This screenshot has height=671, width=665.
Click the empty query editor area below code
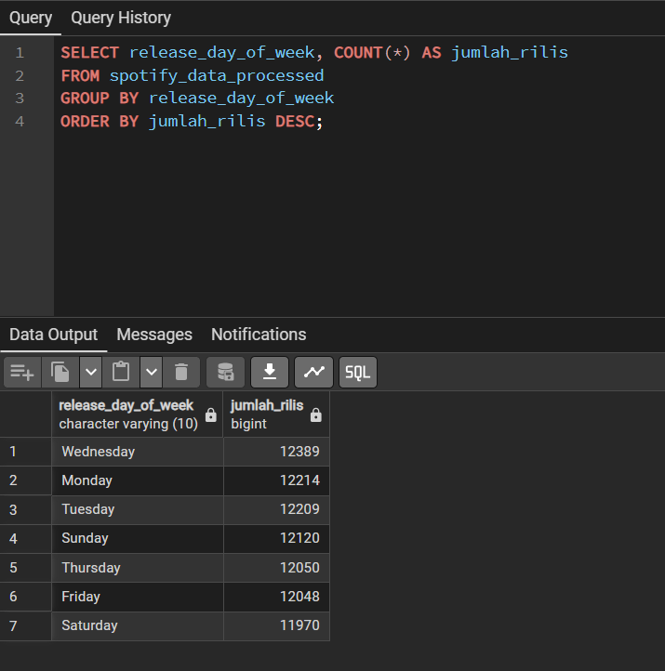[x=359, y=222]
